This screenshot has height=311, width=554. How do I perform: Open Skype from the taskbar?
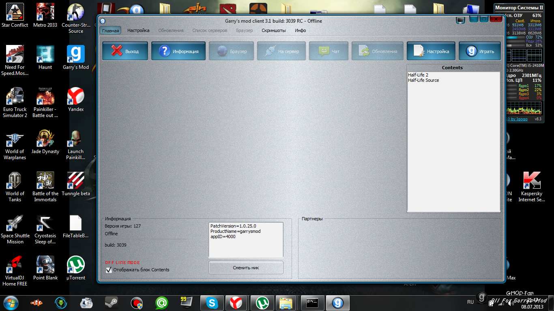(x=212, y=302)
